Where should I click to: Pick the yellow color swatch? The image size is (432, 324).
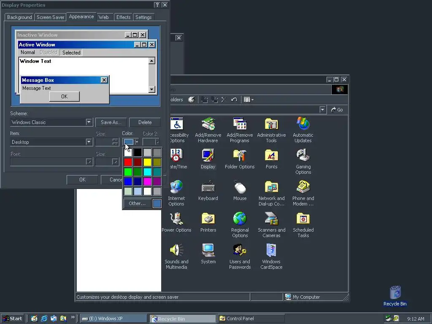pyautogui.click(x=147, y=162)
